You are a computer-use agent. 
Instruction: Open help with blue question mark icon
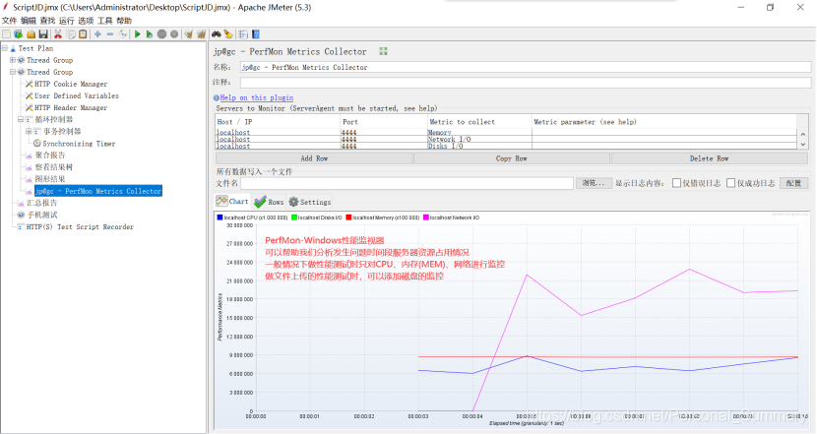coord(256,34)
